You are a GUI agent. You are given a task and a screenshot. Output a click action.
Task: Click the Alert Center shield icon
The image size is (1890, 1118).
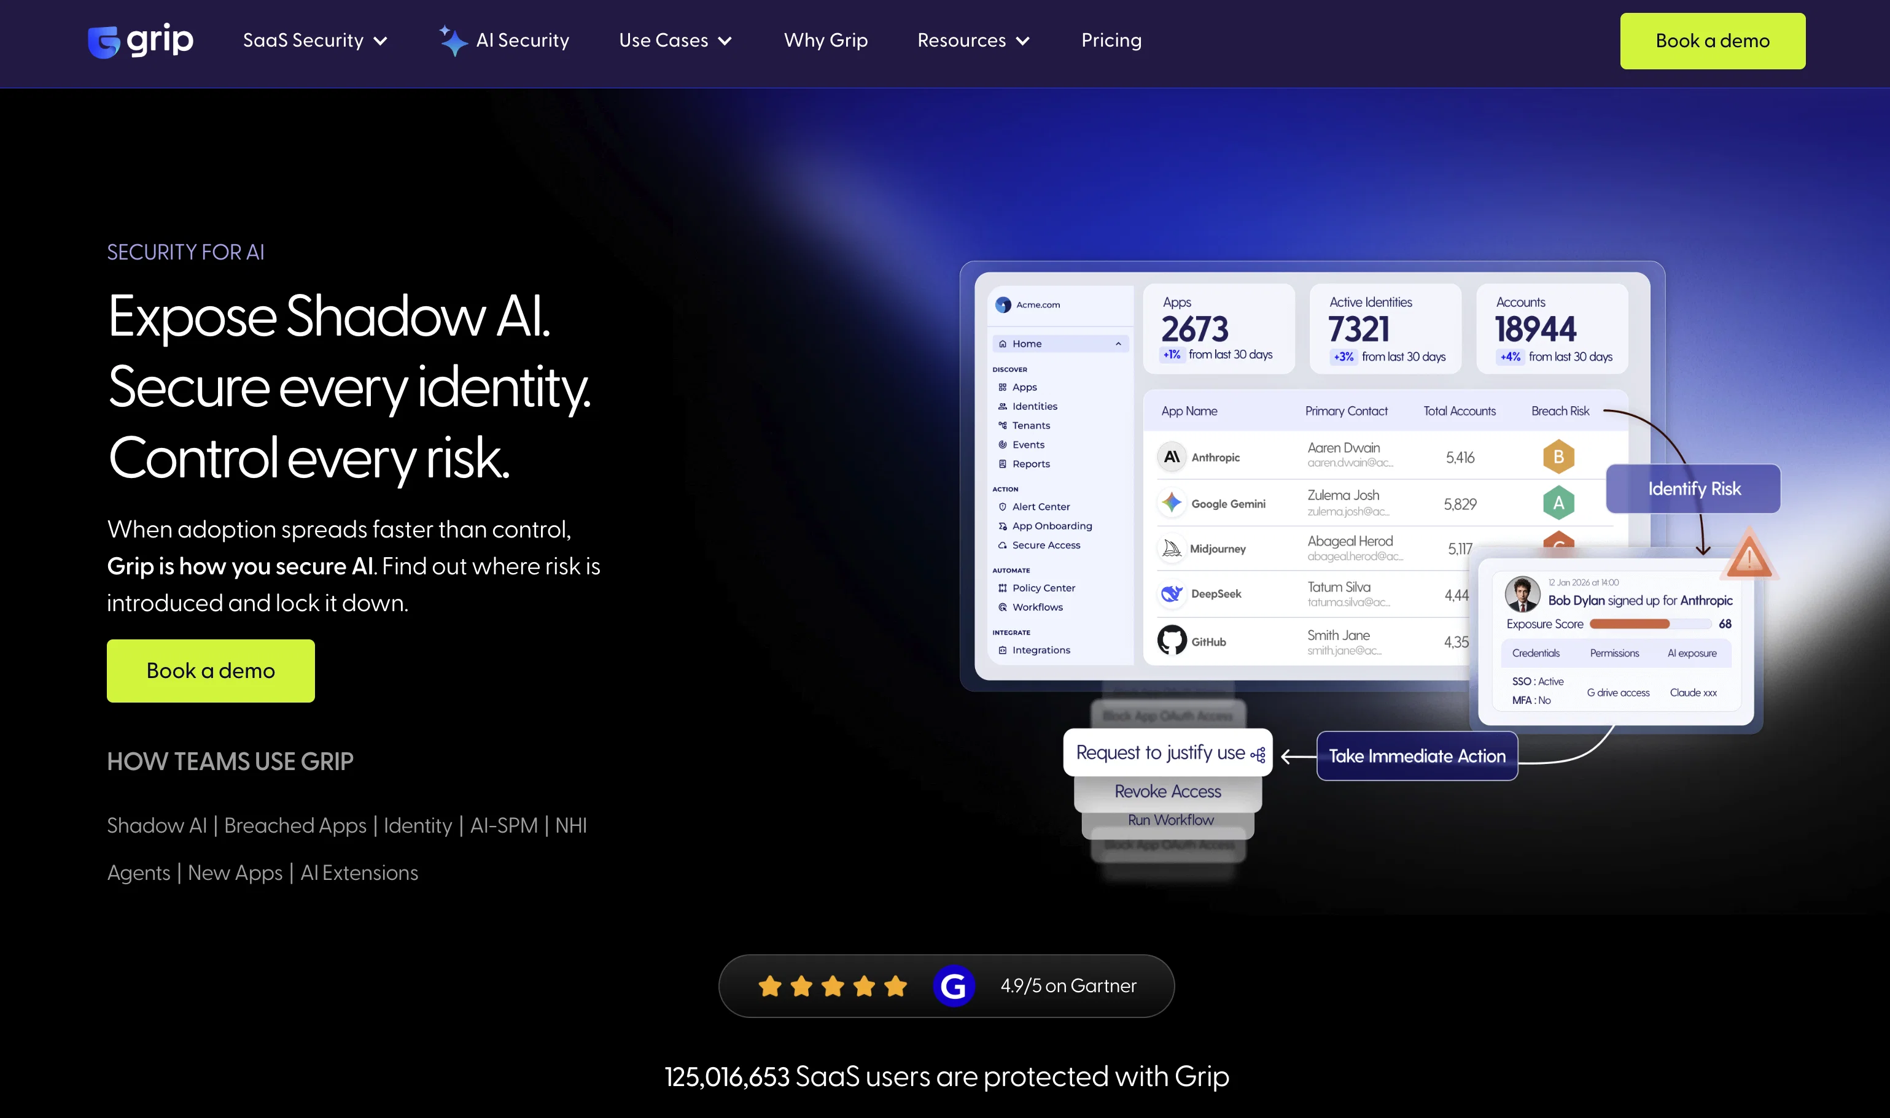pos(1003,507)
